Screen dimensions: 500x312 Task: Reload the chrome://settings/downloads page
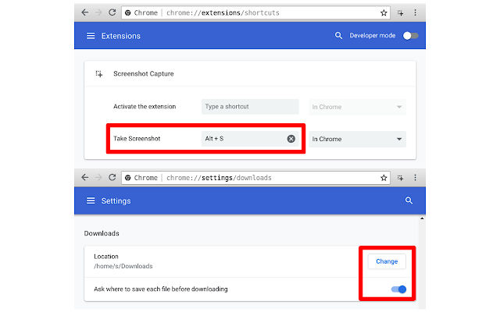[112, 178]
